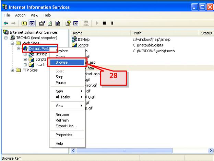
Task: Select the Web Sites tree item
Action: [x=31, y=43]
